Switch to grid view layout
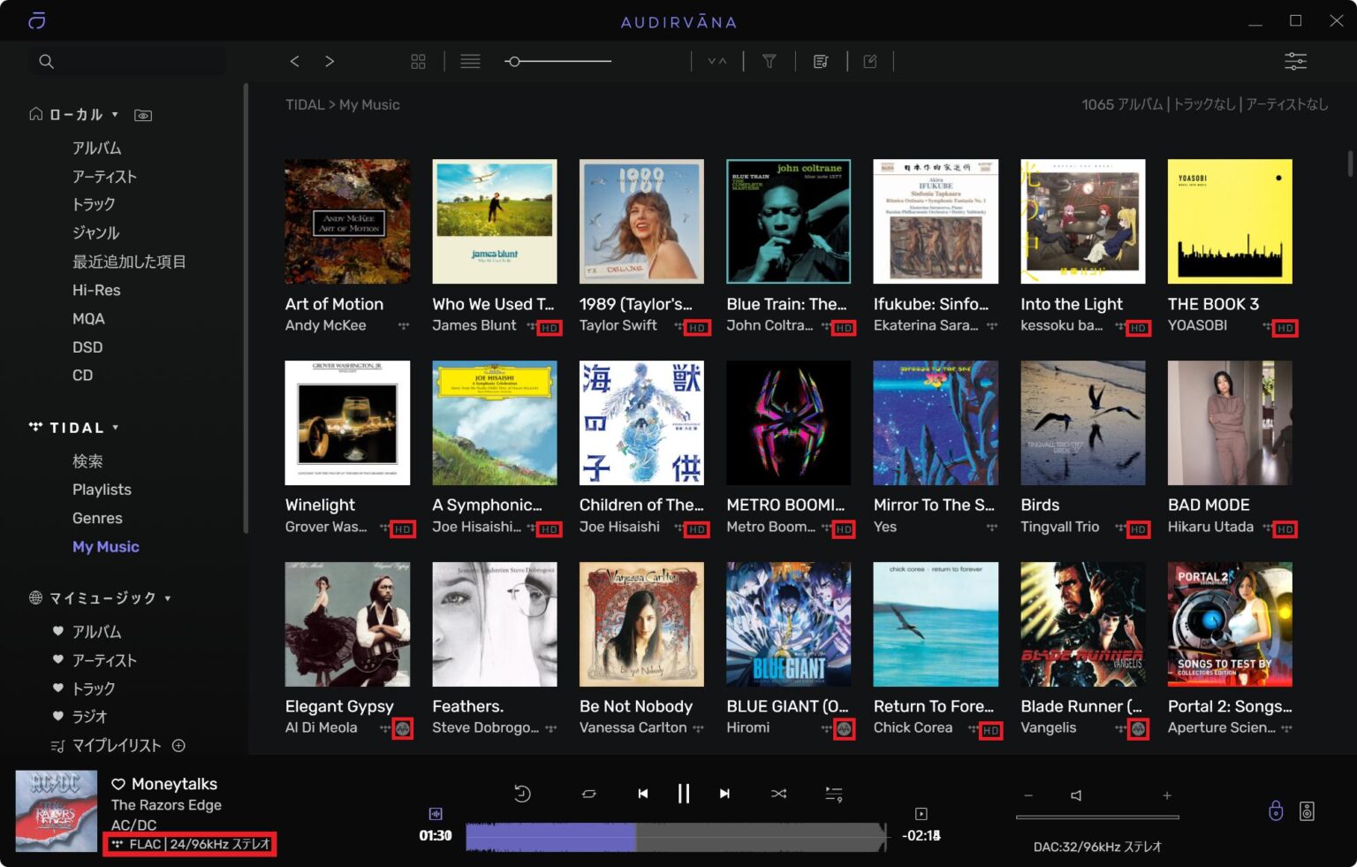The width and height of the screenshot is (1357, 867). coord(417,61)
